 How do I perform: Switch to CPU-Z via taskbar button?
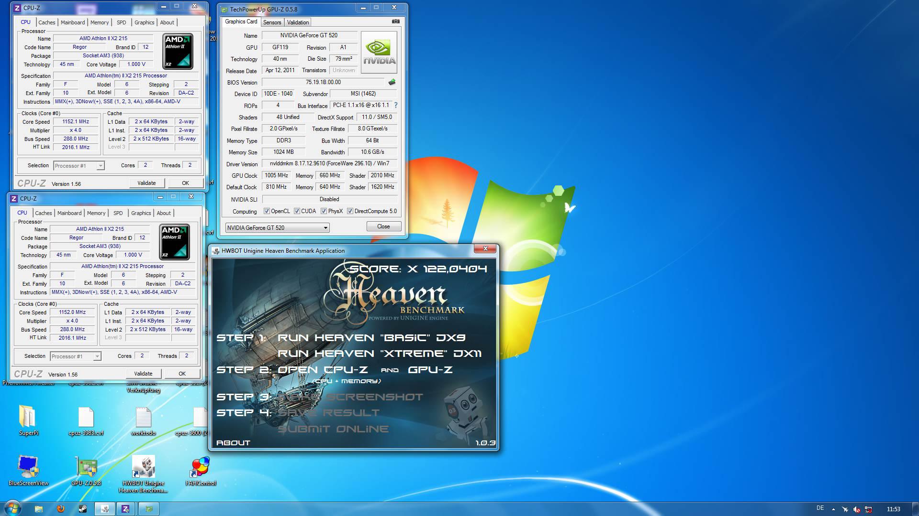pyautogui.click(x=126, y=509)
